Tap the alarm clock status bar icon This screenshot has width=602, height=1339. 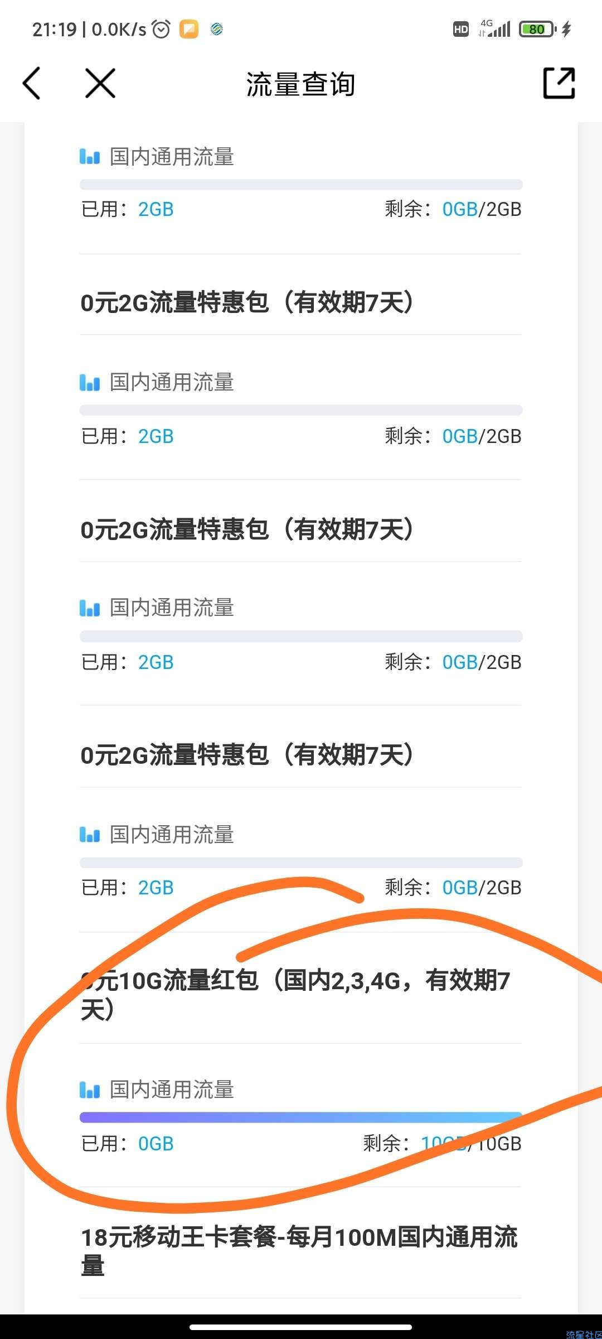161,29
